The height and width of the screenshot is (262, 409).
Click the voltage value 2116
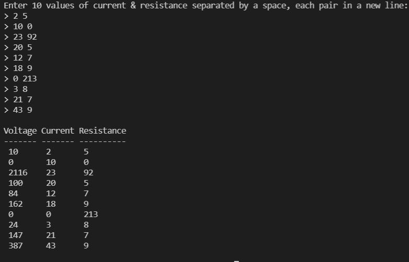coord(18,173)
